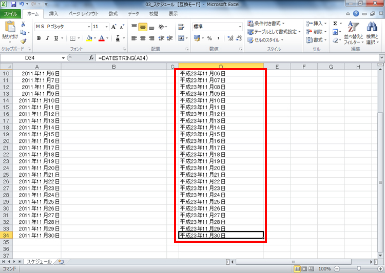Viewport: 385px width, 273px height.
Task: Open the font name MS Pゴシック dropdown
Action: [89, 27]
